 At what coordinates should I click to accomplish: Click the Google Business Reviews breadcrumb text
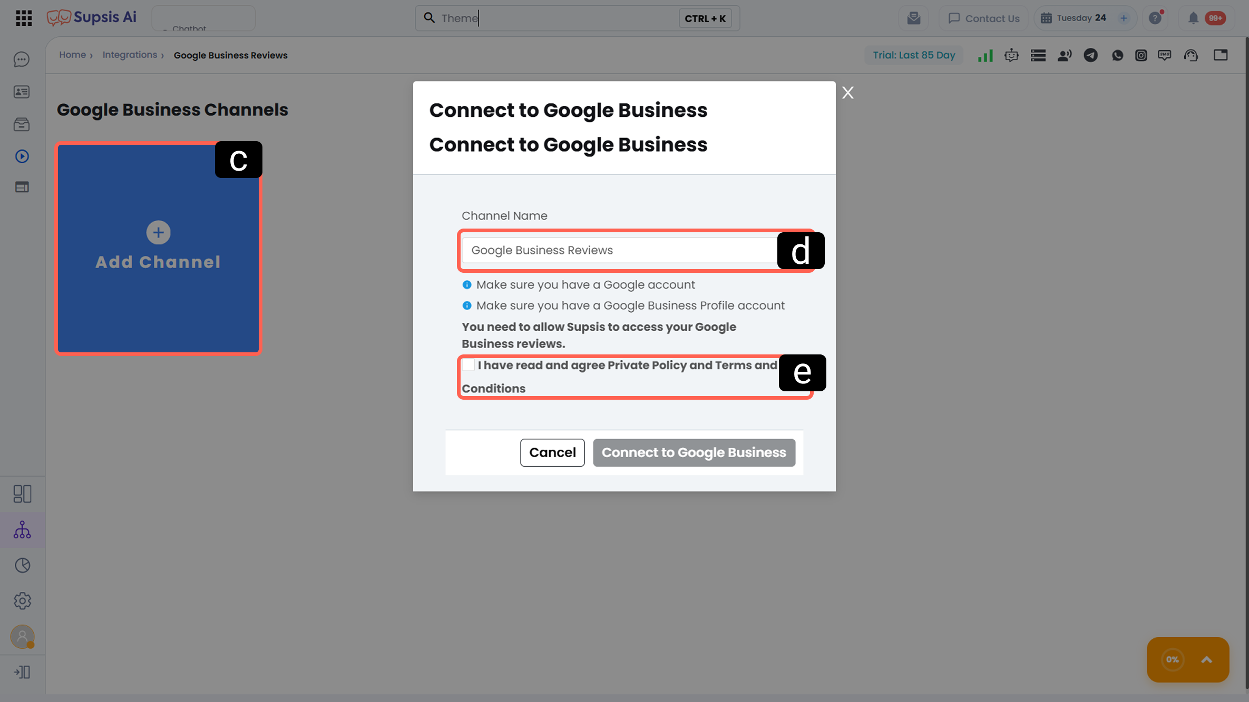(x=231, y=55)
